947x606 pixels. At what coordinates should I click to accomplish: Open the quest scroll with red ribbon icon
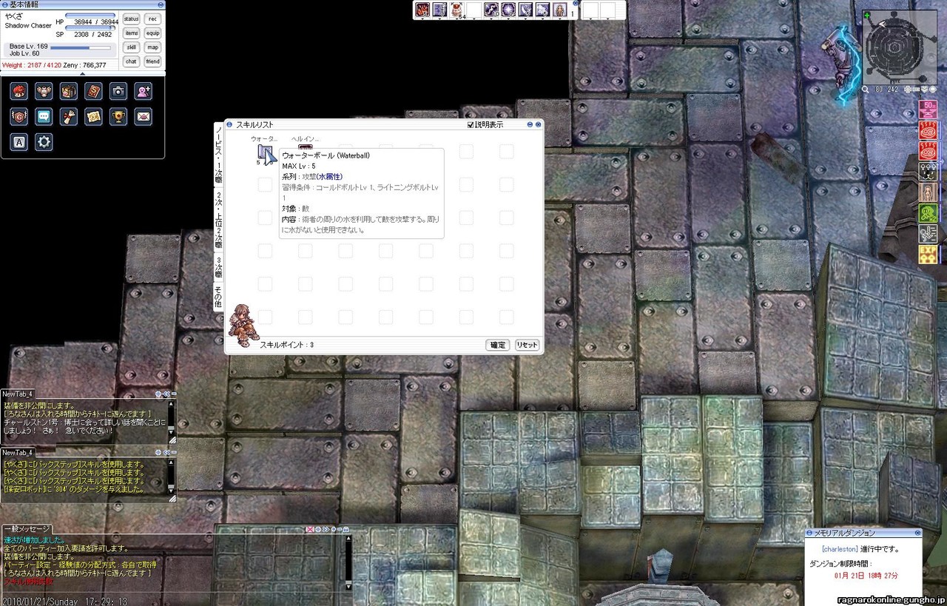69,116
